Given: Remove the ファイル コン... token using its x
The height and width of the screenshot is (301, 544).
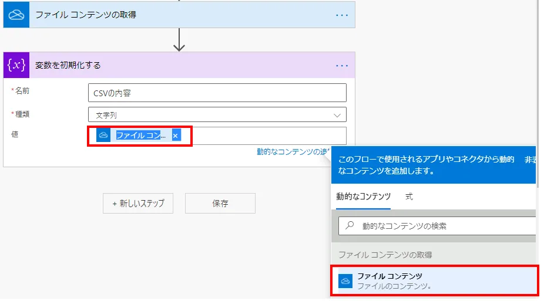Looking at the screenshot, I should 176,136.
